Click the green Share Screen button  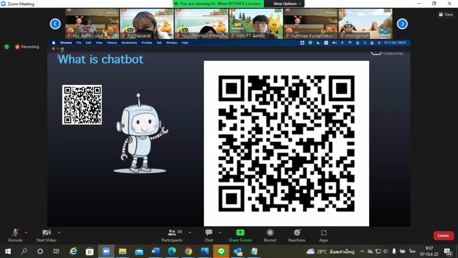240,235
